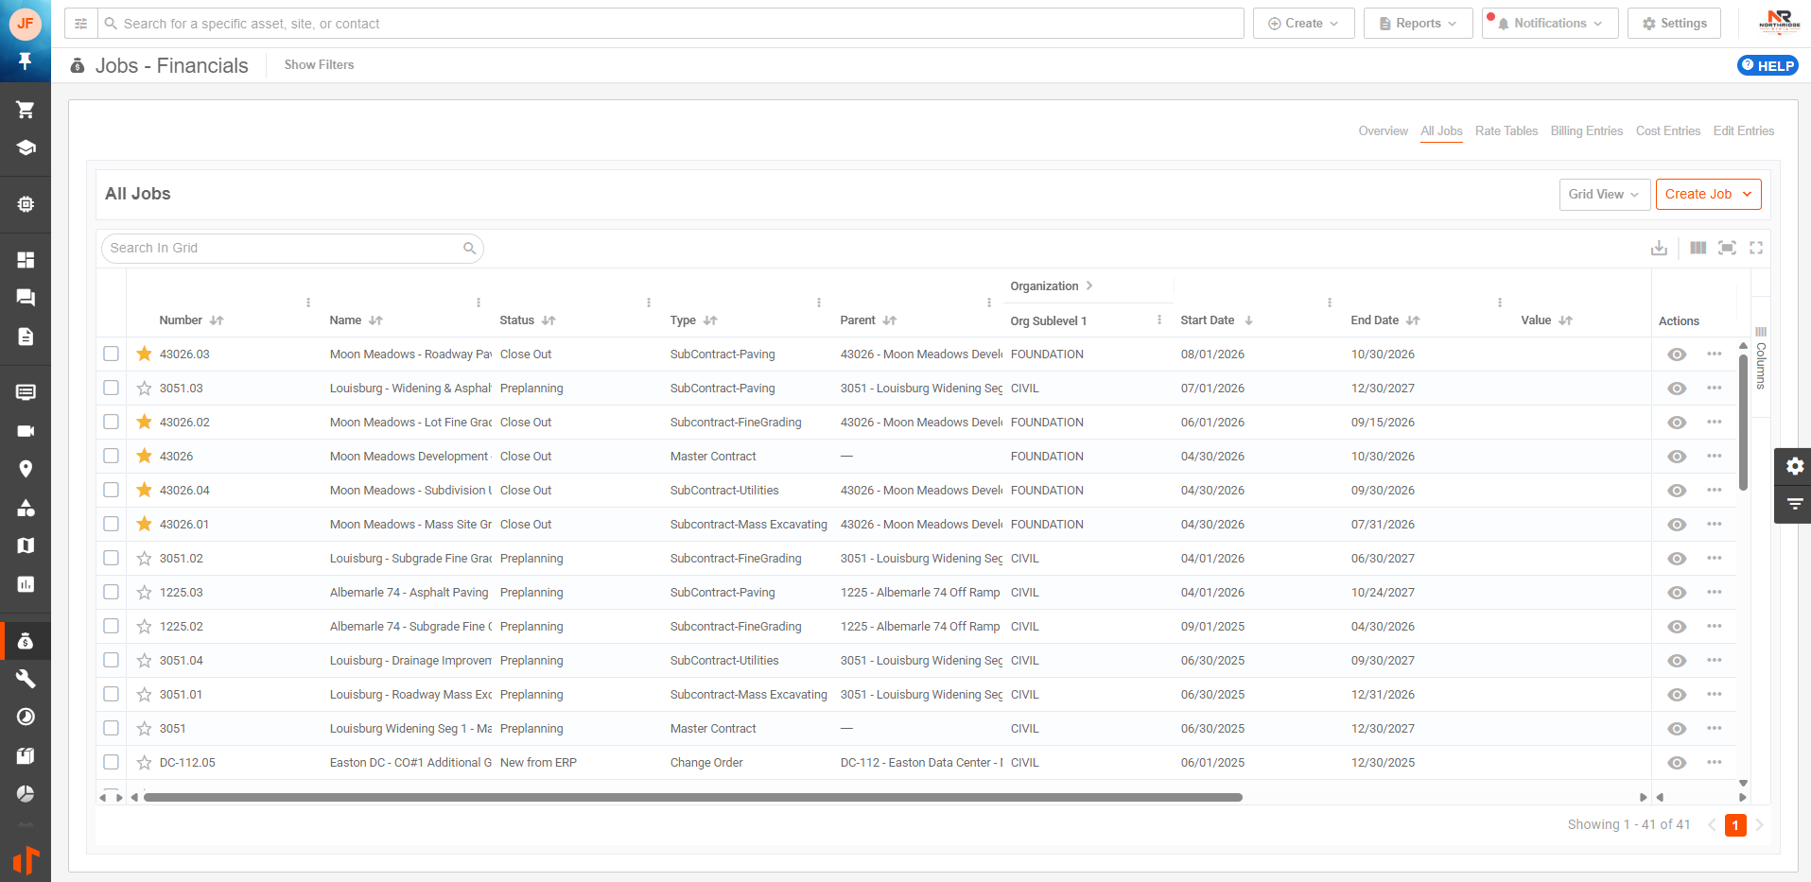Viewport: 1811px width, 882px height.
Task: Unfavorite job 43026.03 star
Action: [x=144, y=355]
